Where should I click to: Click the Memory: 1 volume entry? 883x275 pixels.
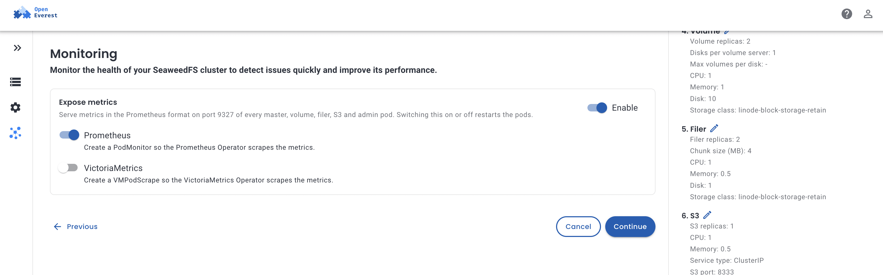pyautogui.click(x=707, y=87)
